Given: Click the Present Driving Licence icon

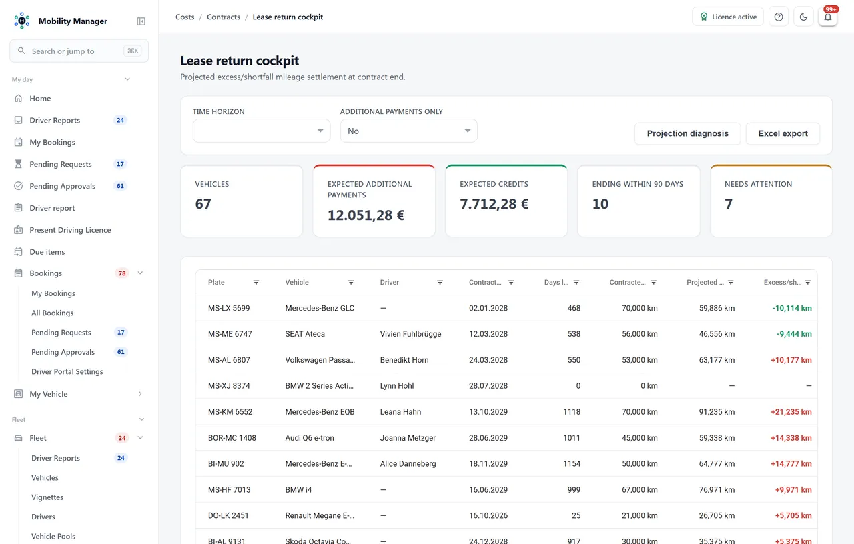Looking at the screenshot, I should pyautogui.click(x=18, y=230).
